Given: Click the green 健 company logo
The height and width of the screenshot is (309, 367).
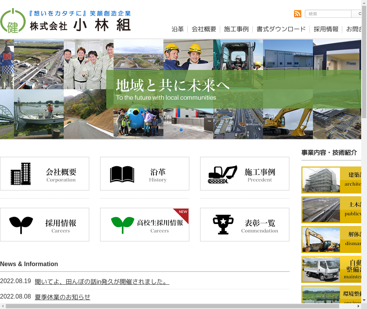Looking at the screenshot, I should pyautogui.click(x=13, y=21).
